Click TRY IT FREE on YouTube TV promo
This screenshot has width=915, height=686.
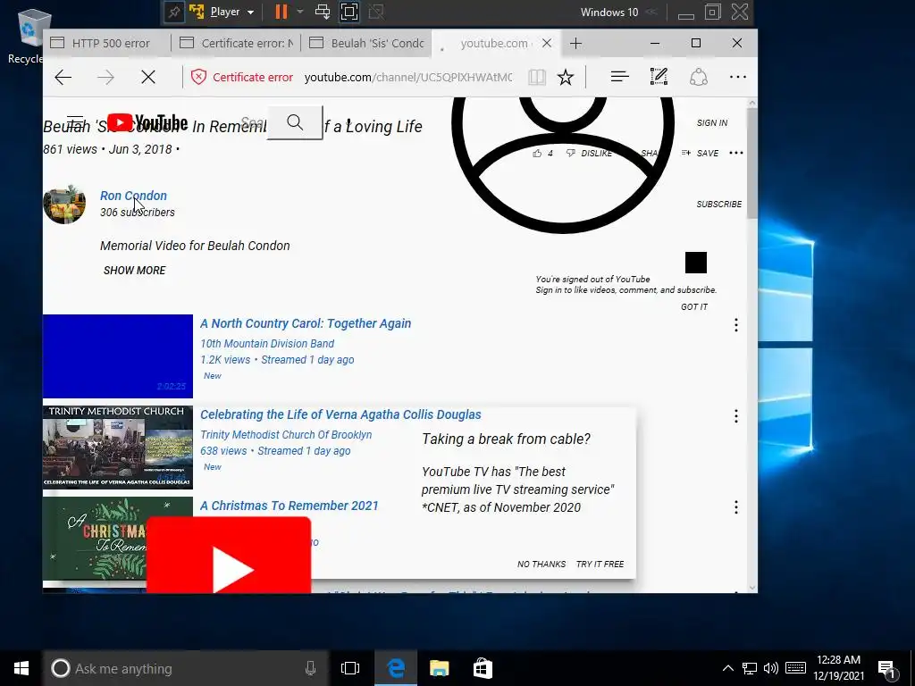(600, 565)
